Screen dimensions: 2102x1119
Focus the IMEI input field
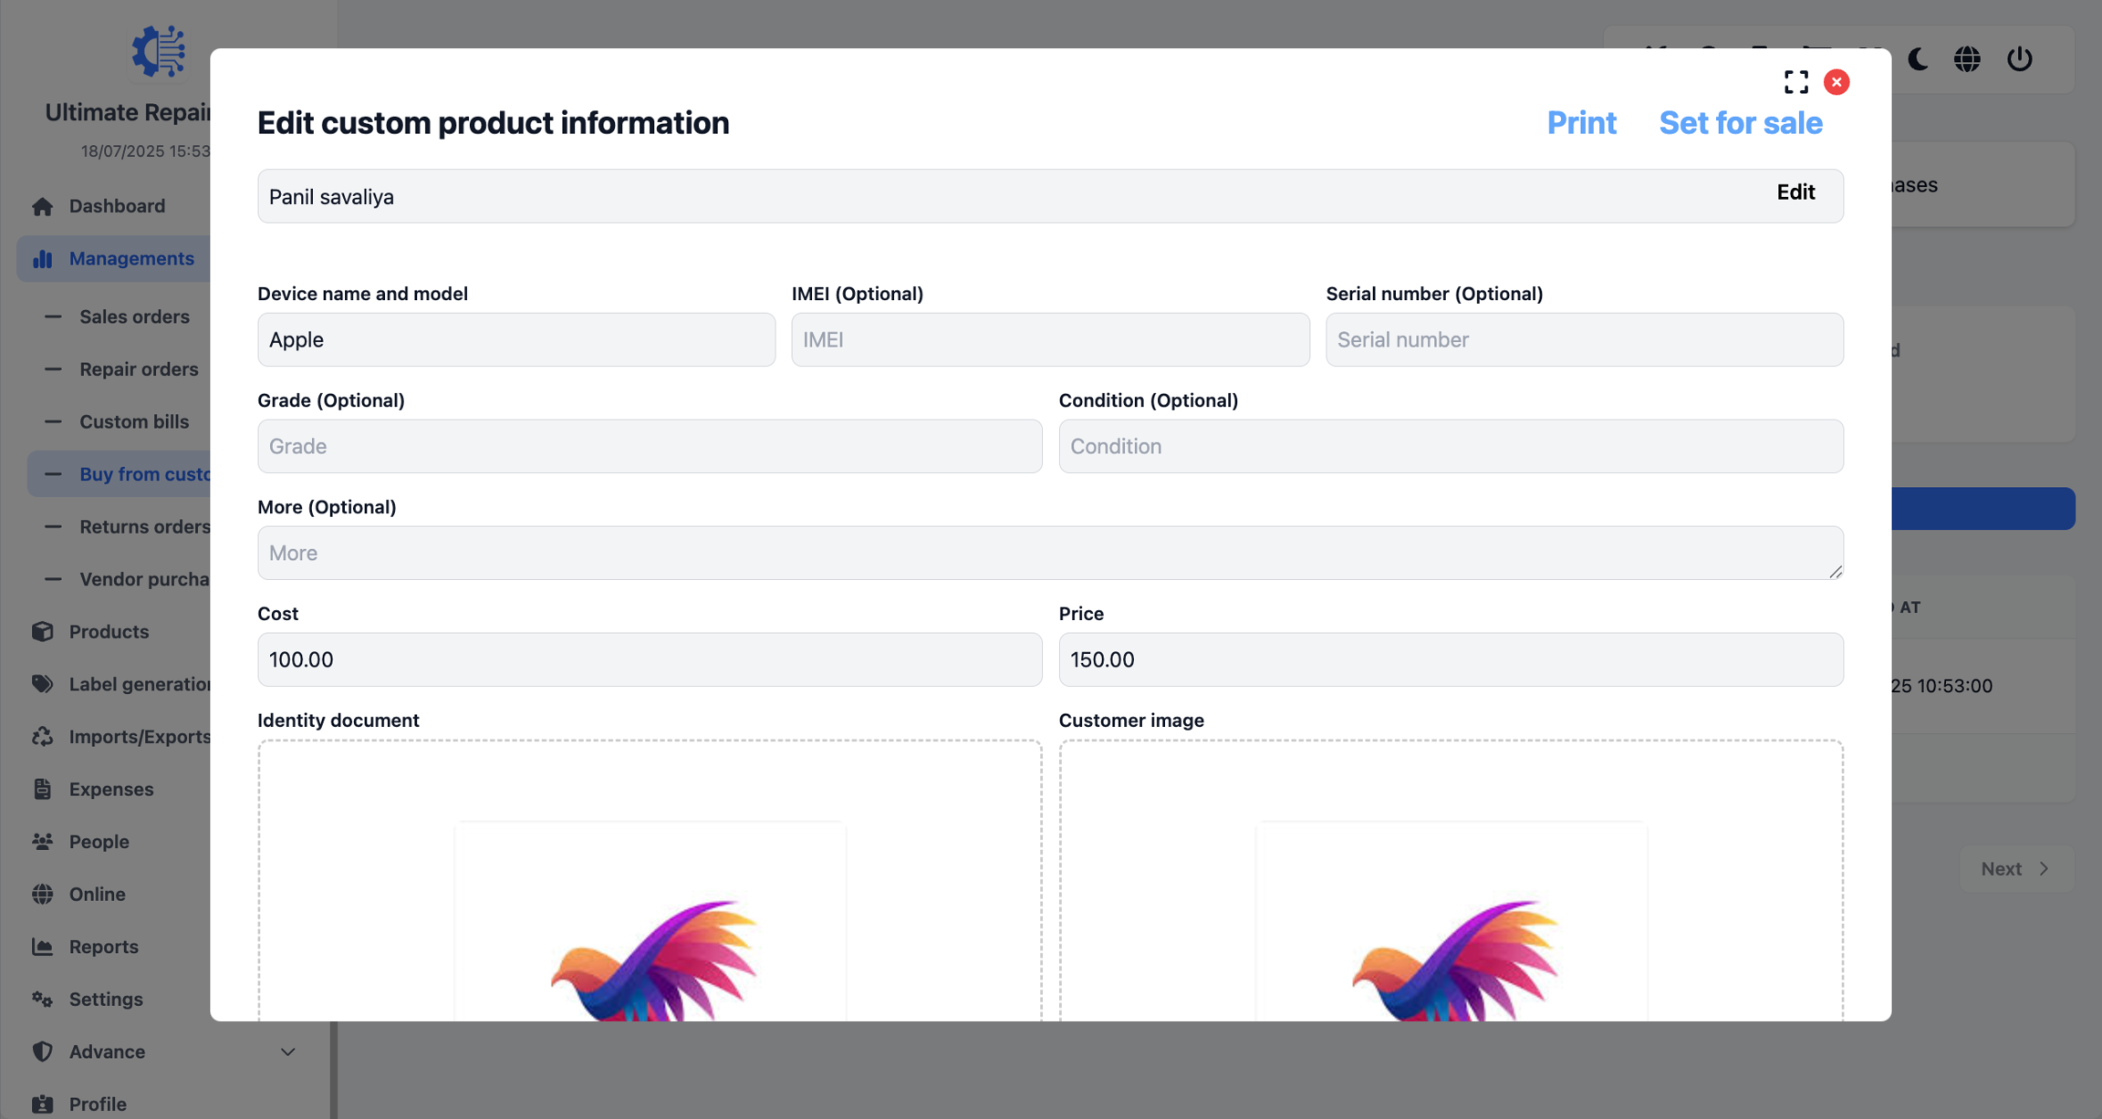click(x=1049, y=340)
